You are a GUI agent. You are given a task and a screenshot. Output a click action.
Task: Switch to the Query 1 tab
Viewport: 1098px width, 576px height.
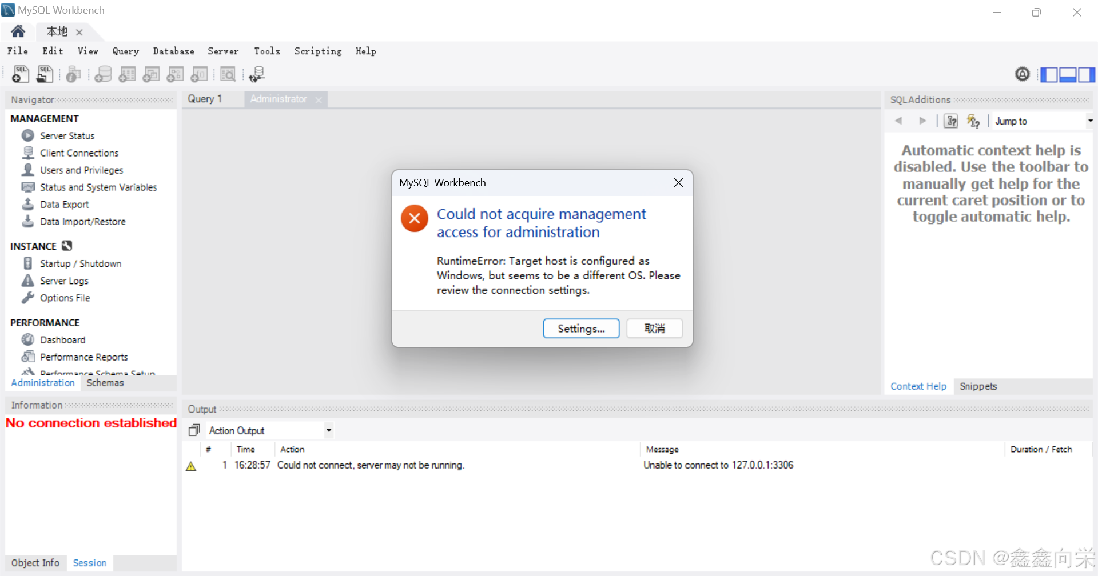[205, 99]
